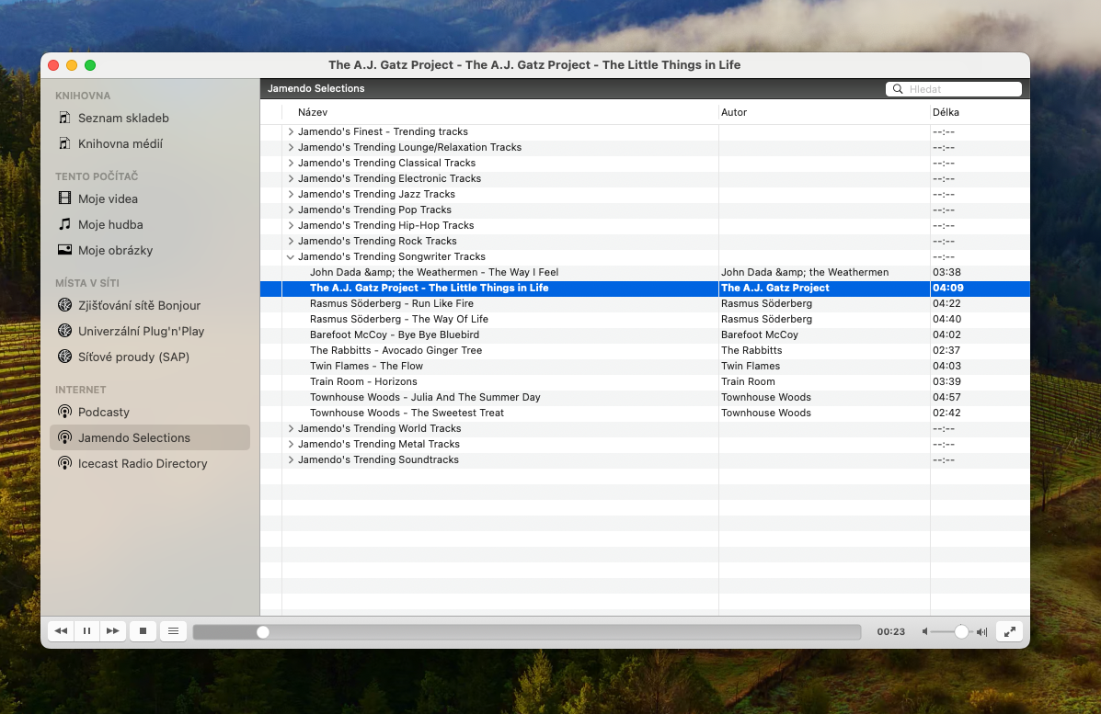
Task: Expand Jamendo's Trending Classical Tracks
Action: 291,163
